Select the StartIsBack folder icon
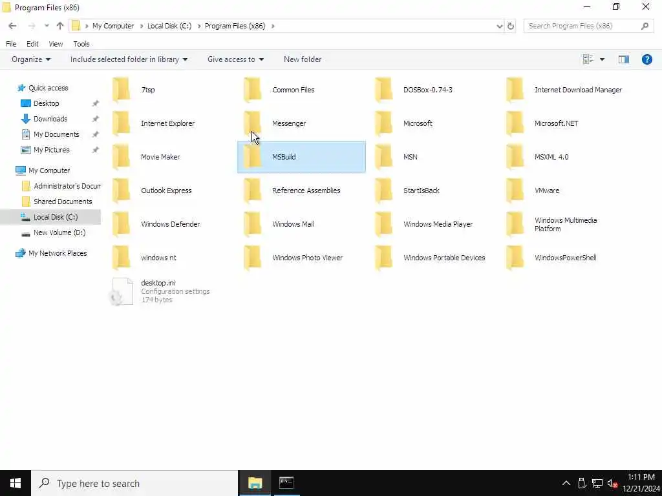The image size is (662, 496). click(x=384, y=191)
